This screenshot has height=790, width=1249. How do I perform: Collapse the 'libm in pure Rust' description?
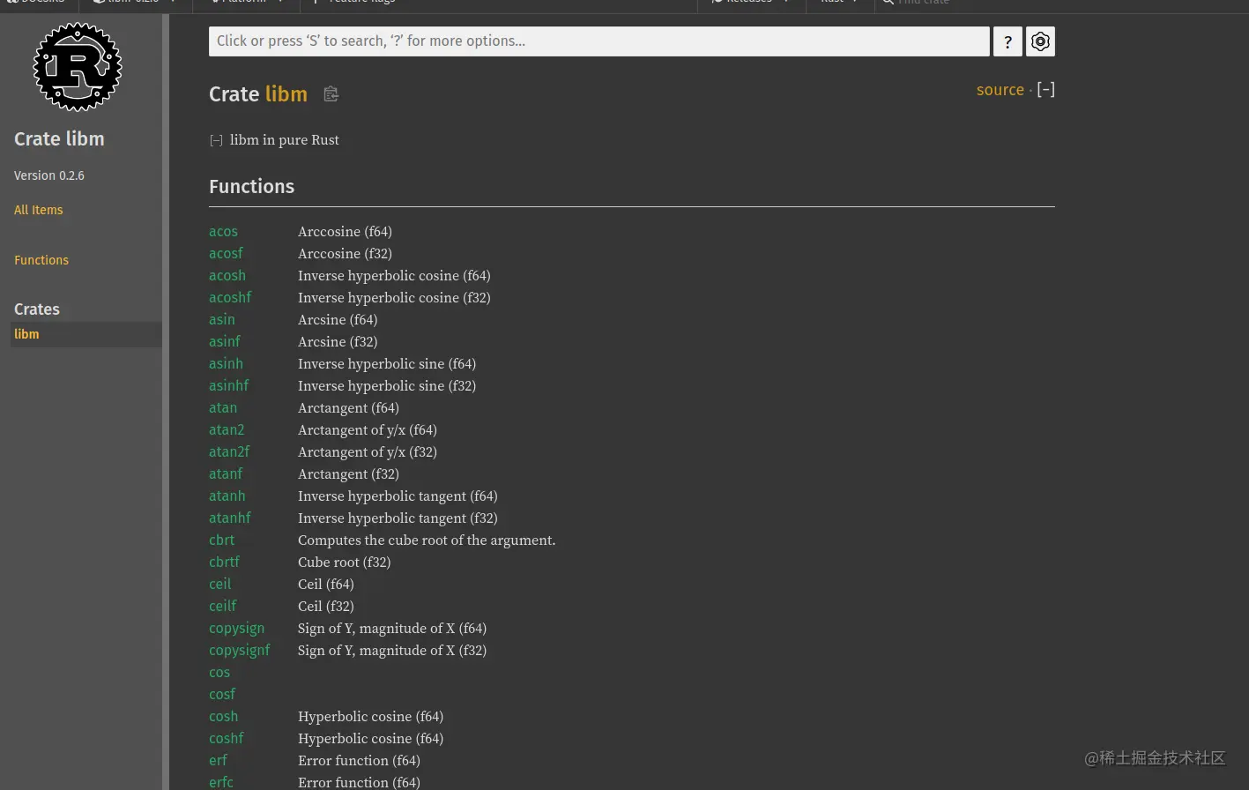click(216, 140)
